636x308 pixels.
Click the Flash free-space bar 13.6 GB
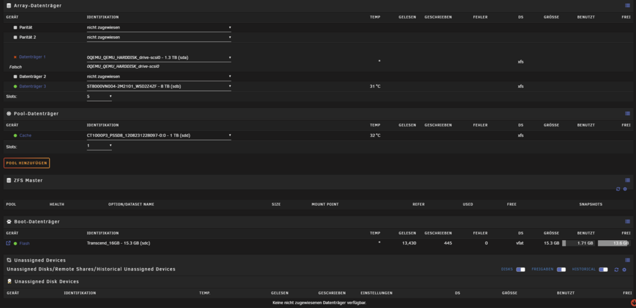coord(614,243)
